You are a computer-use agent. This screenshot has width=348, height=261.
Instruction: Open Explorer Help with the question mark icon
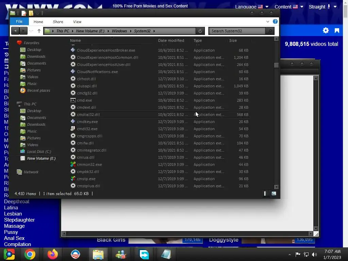pyautogui.click(x=275, y=21)
